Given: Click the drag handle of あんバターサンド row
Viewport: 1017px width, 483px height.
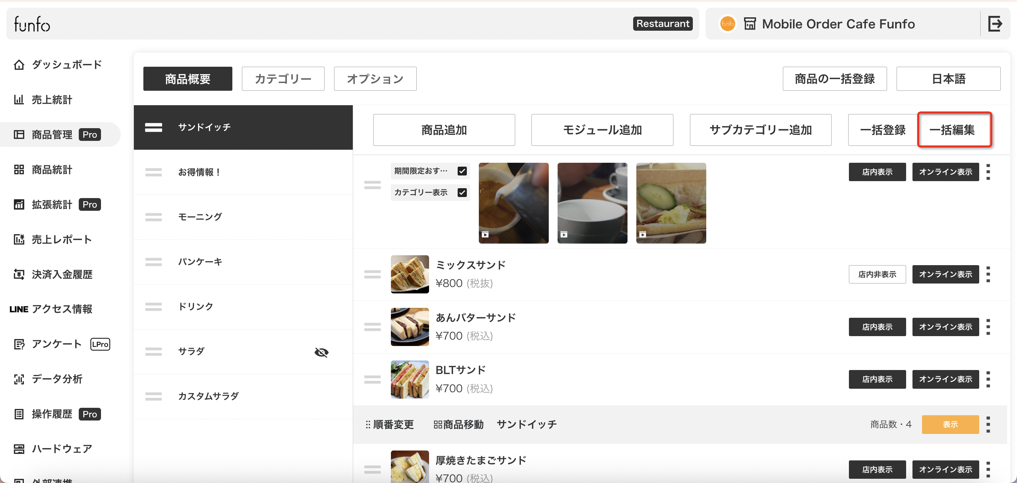Looking at the screenshot, I should 372,327.
